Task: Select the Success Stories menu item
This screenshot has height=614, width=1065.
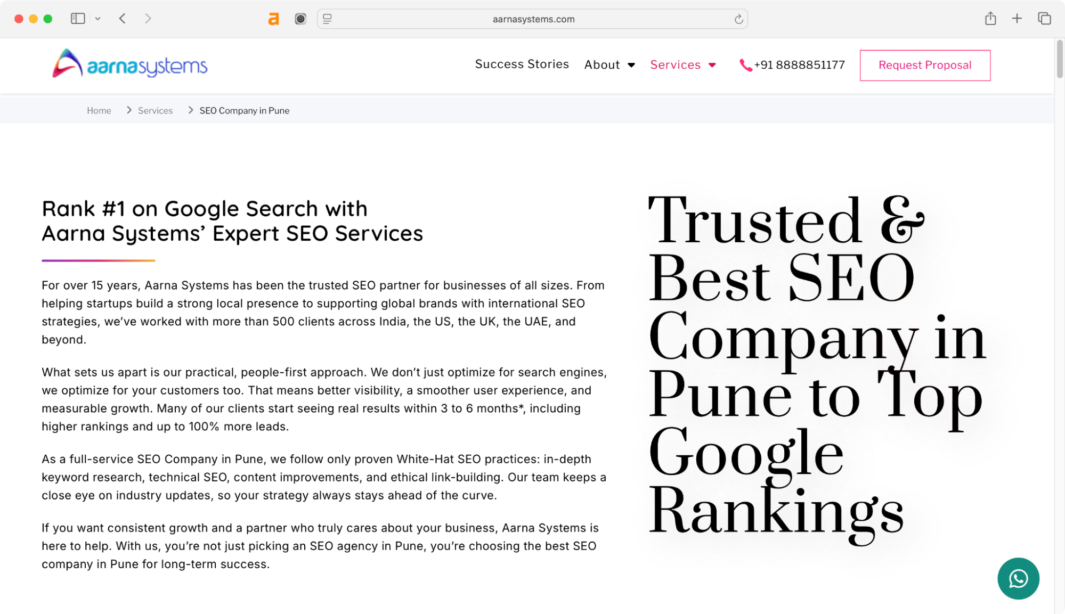Action: click(522, 64)
